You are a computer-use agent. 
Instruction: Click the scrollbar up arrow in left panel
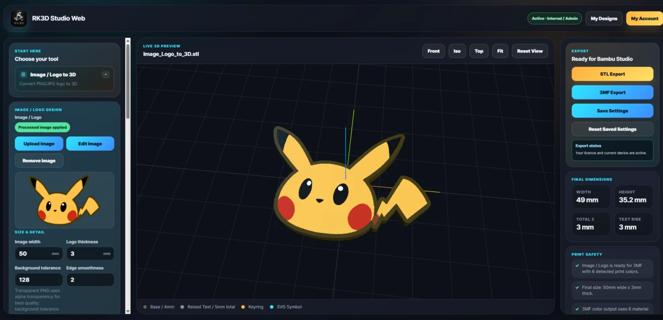(128, 40)
